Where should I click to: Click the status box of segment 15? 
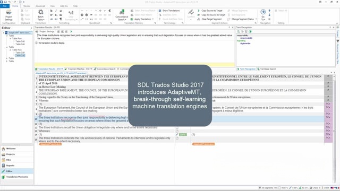(x=177, y=138)
